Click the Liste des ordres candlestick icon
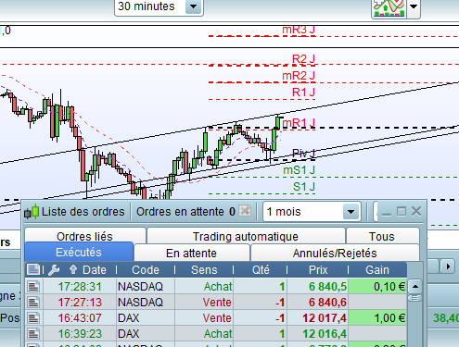Screen dimensions: 459x347 [x=32, y=212]
